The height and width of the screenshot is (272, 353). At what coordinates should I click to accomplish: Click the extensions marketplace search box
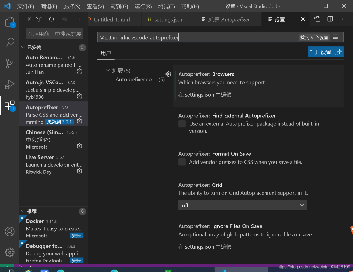(x=54, y=34)
